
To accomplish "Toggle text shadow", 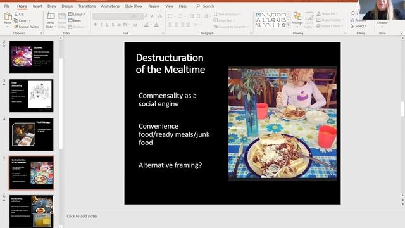I will coord(113,25).
